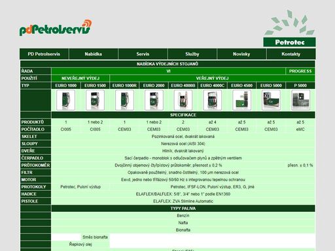Click the P 5000 type header
Viewport: 335px width, 251px height.
[300, 86]
